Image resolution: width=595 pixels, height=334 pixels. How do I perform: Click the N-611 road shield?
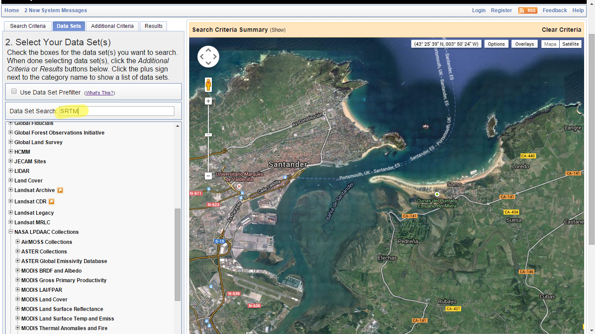click(x=196, y=193)
